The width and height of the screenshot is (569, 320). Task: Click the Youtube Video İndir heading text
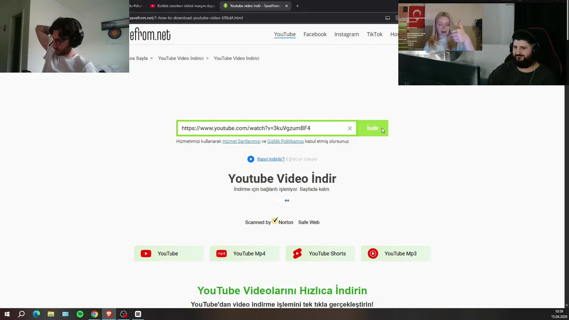(282, 179)
